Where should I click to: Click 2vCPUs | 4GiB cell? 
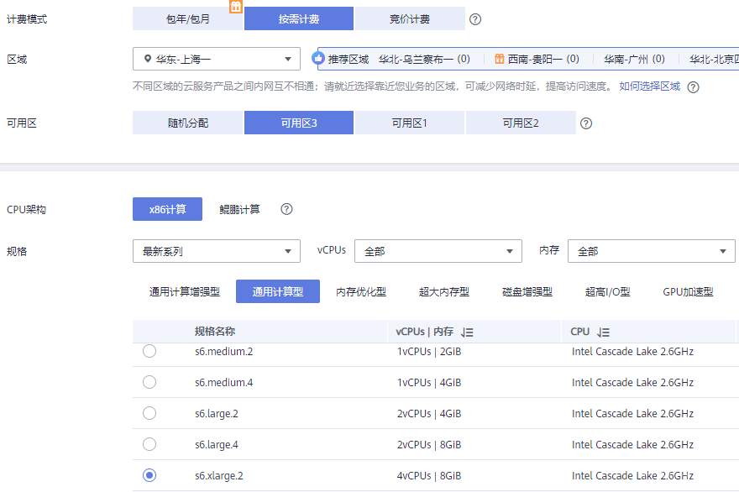coord(429,414)
